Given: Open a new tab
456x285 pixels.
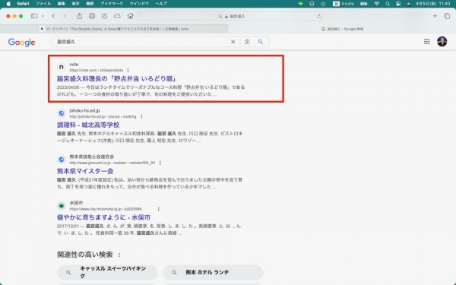Looking at the screenshot, I should 435,16.
